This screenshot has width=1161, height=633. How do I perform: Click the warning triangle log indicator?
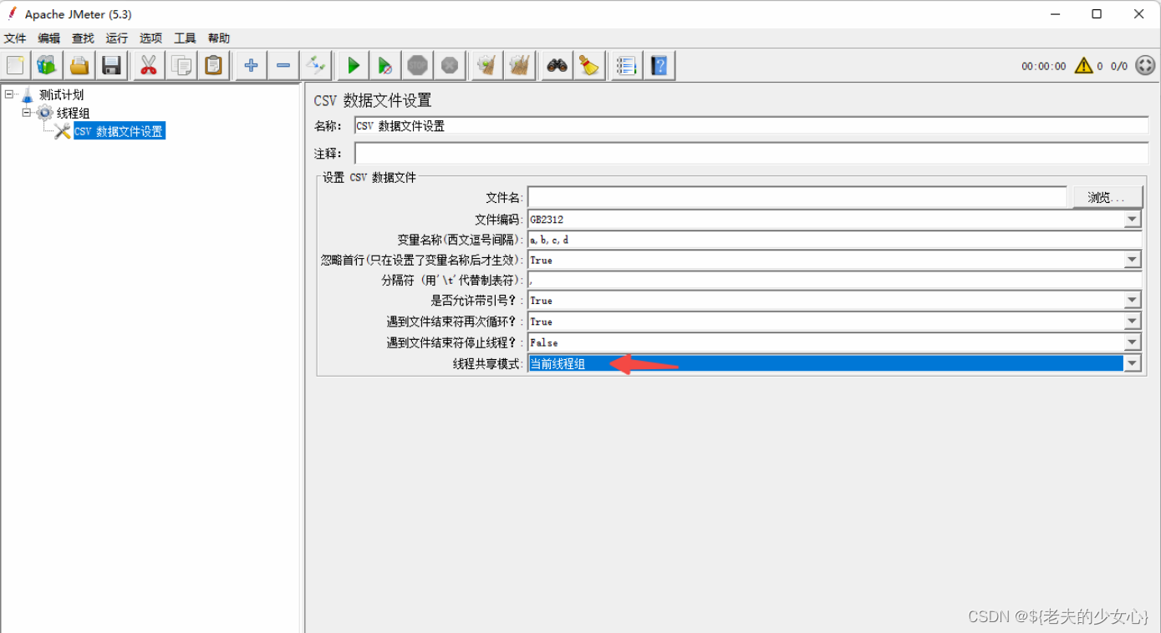coord(1084,65)
